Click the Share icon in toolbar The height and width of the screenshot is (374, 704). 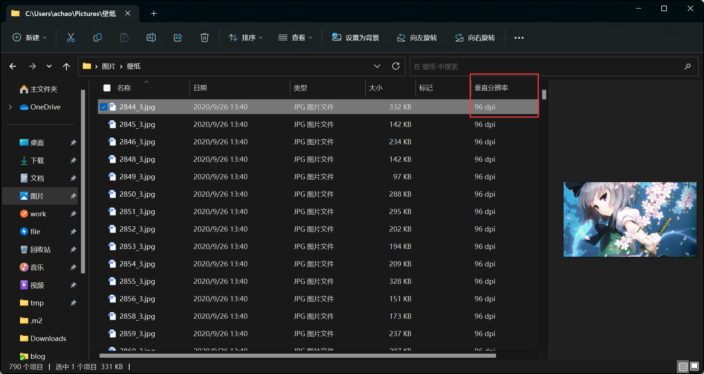tap(178, 37)
